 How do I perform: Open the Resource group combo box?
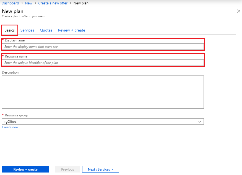(x=102, y=121)
